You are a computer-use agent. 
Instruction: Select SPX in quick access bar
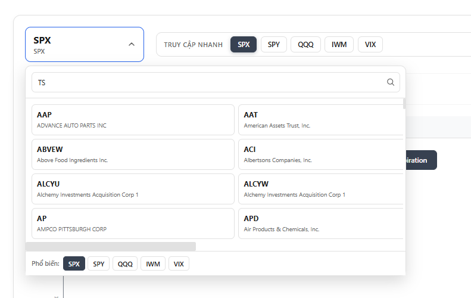(x=244, y=45)
